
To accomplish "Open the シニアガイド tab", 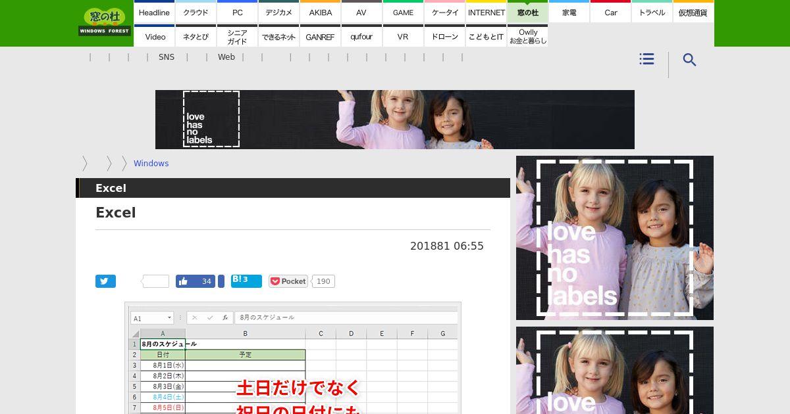I will coord(237,36).
